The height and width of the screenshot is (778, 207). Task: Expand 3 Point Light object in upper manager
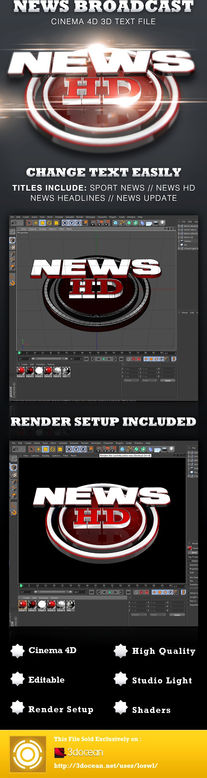pyautogui.click(x=179, y=249)
